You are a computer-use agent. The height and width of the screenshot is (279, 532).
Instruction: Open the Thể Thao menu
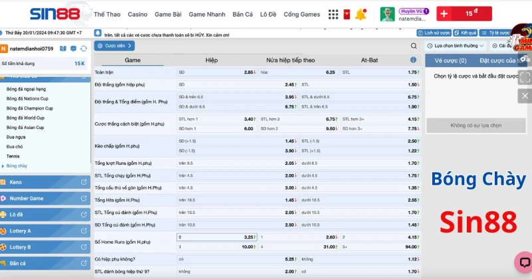[x=107, y=14]
